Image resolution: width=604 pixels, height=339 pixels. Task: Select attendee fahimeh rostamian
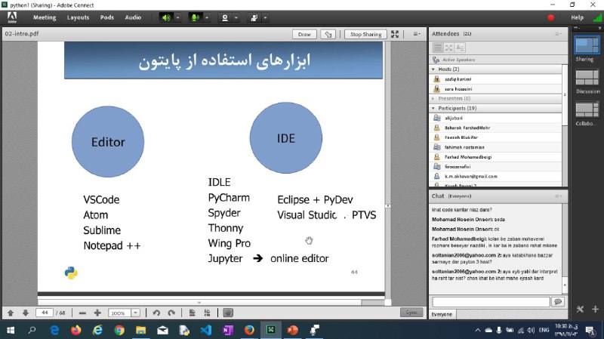point(496,147)
